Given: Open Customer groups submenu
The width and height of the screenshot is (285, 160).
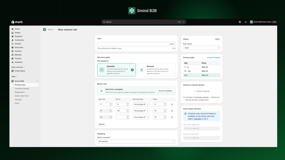Looking at the screenshot, I should 22,89.
